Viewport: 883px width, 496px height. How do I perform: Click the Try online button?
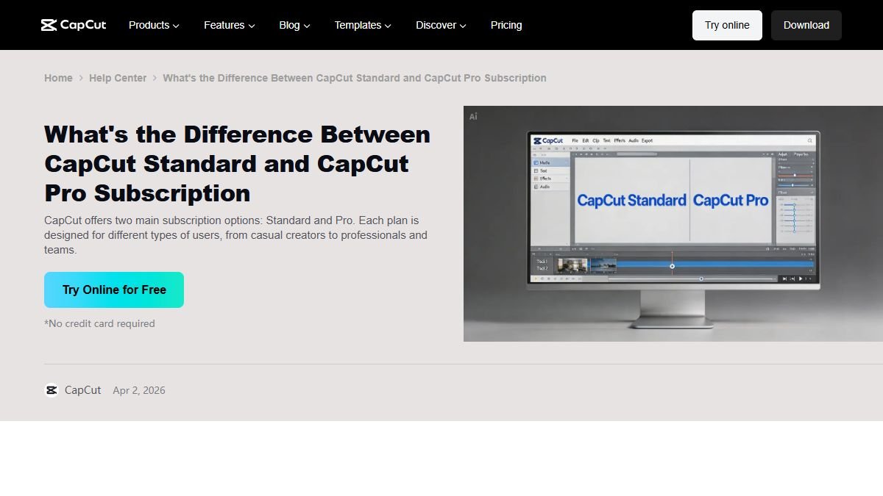pos(727,25)
